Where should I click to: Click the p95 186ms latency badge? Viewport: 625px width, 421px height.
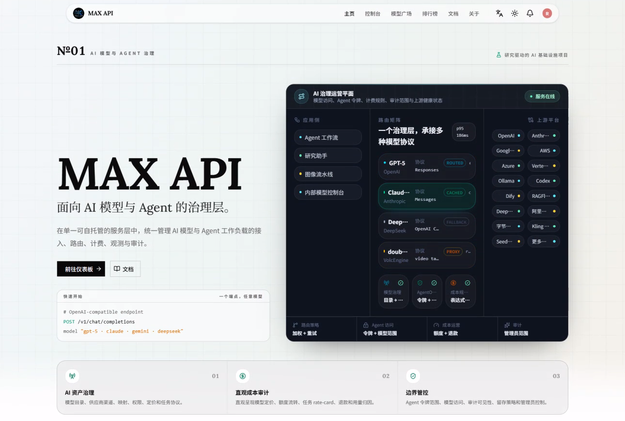[x=464, y=132]
